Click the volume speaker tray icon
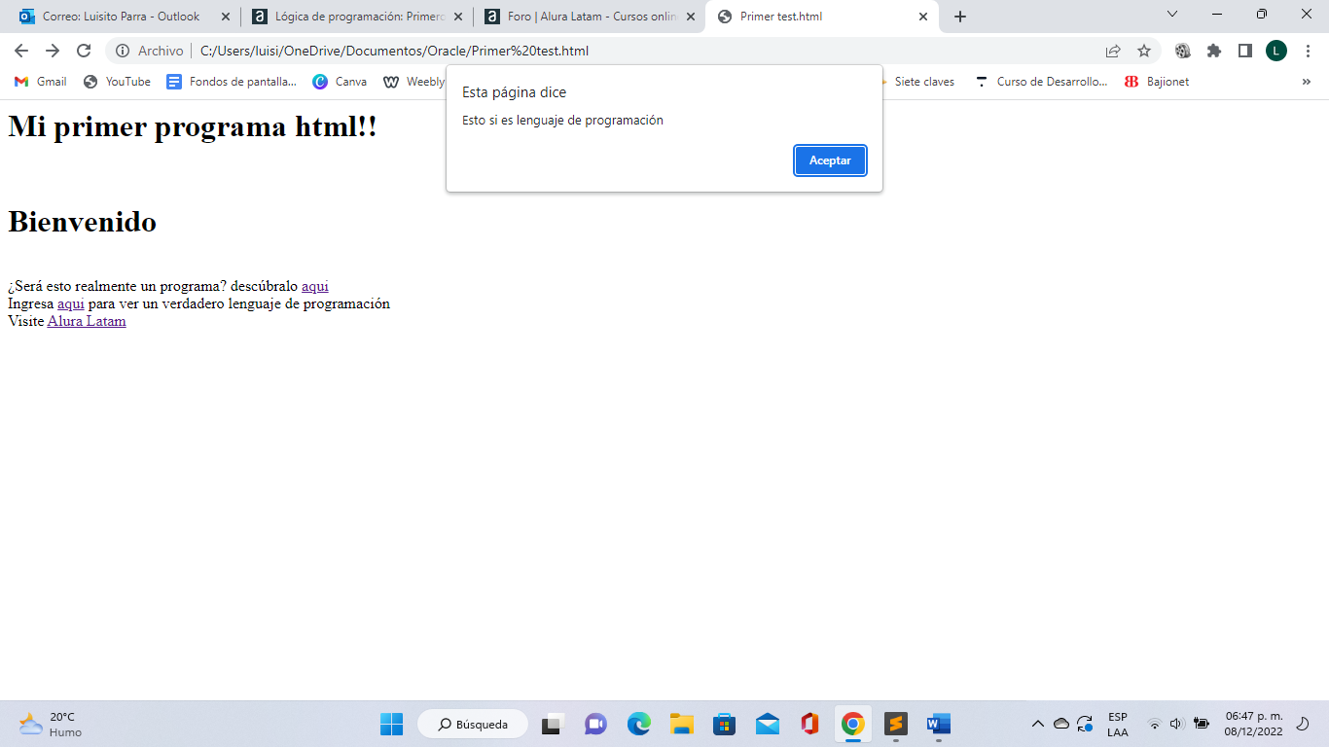The image size is (1329, 747). click(x=1176, y=724)
